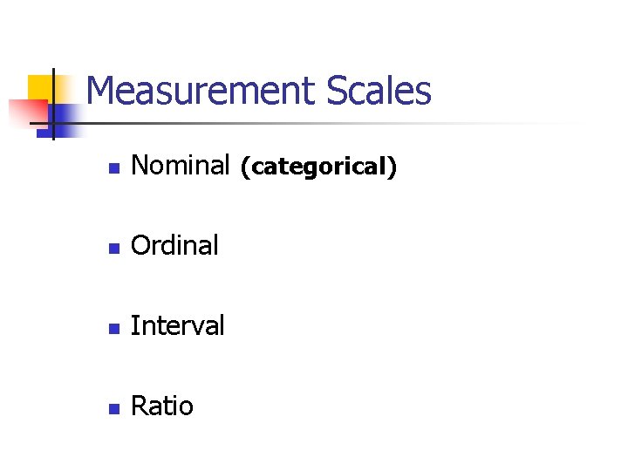Image resolution: width=628 pixels, height=471 pixels.
Task: Click the Ordinal bullet text
Action: [174, 245]
